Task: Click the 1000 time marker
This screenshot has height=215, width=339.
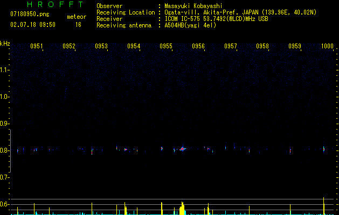Action: (x=327, y=46)
